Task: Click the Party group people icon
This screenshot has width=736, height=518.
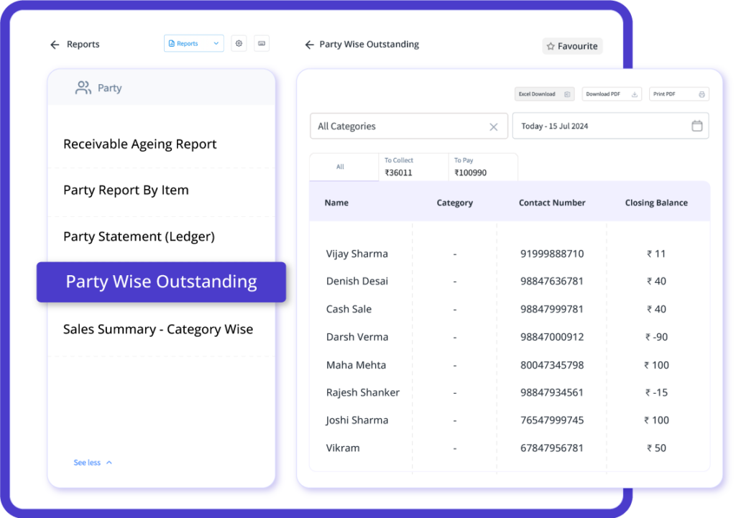Action: [x=83, y=88]
